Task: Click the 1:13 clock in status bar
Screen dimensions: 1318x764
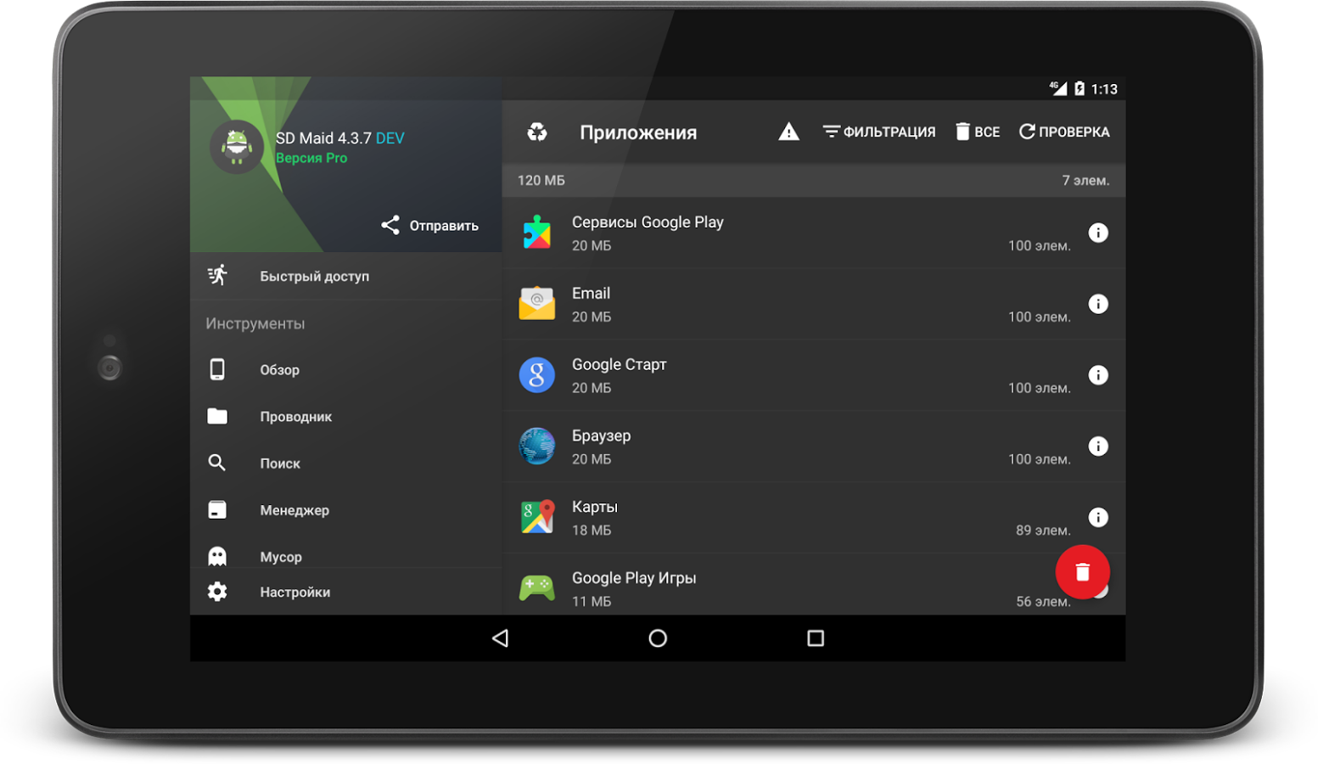Action: (x=1104, y=89)
